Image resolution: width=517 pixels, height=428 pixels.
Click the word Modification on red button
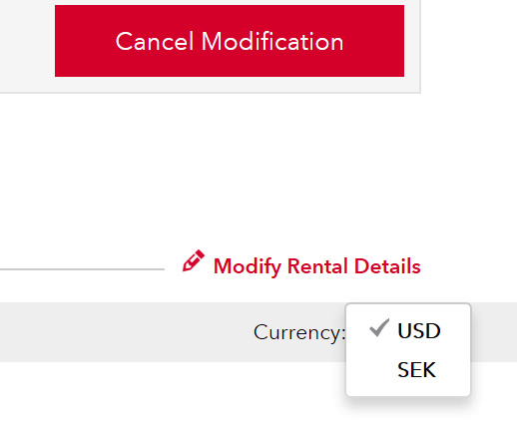[272, 41]
